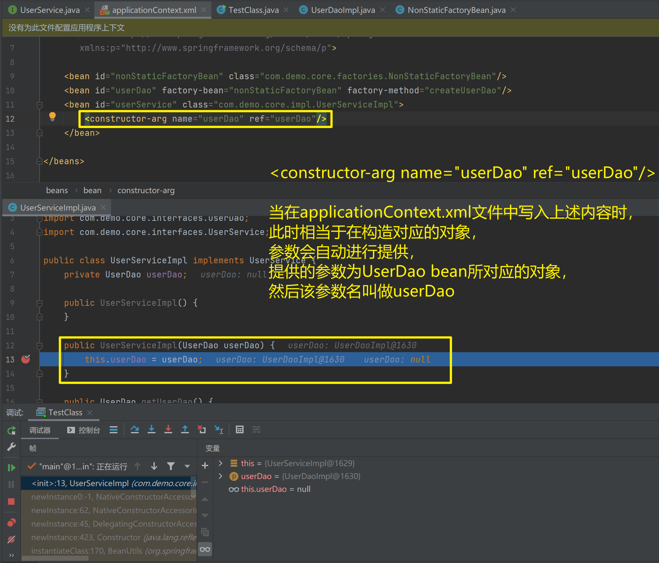The width and height of the screenshot is (659, 563).
Task: Click the Step Over debugger icon
Action: pos(135,429)
